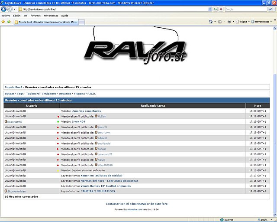Click the RAV4 foro.st logo image
277x222 pixels.
pos(135,46)
